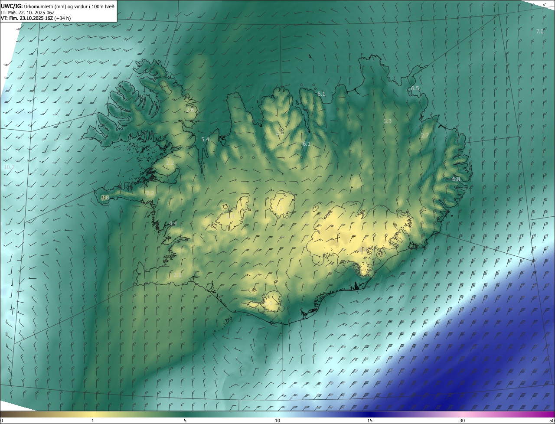Click the 2.1 value on the map

pos(177,275)
